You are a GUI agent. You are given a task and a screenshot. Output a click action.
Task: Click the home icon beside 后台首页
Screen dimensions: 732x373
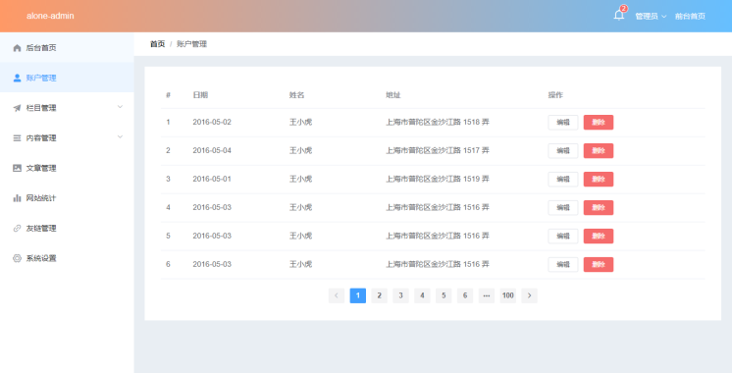[18, 48]
